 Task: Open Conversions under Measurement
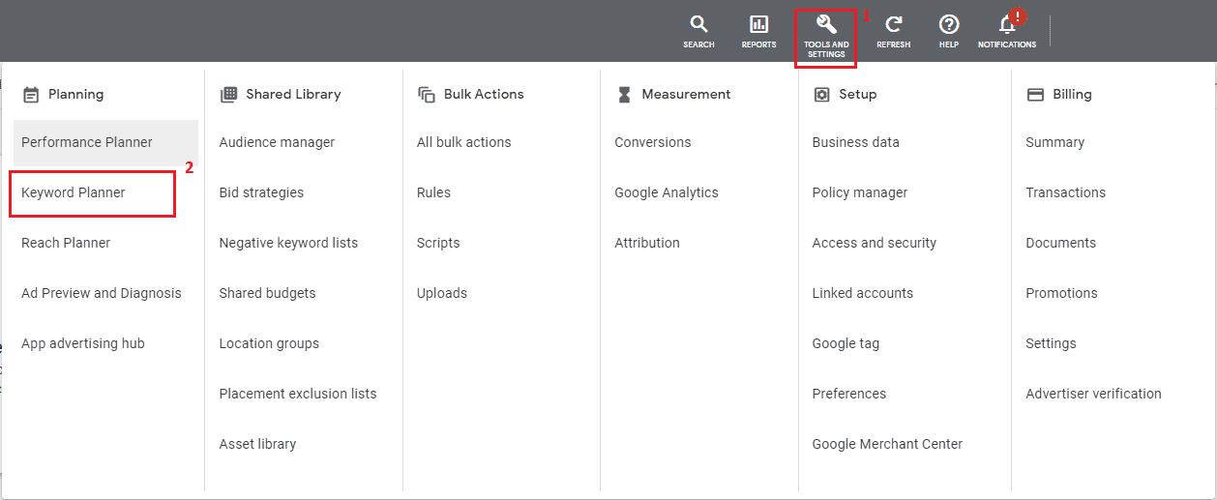[x=653, y=142]
